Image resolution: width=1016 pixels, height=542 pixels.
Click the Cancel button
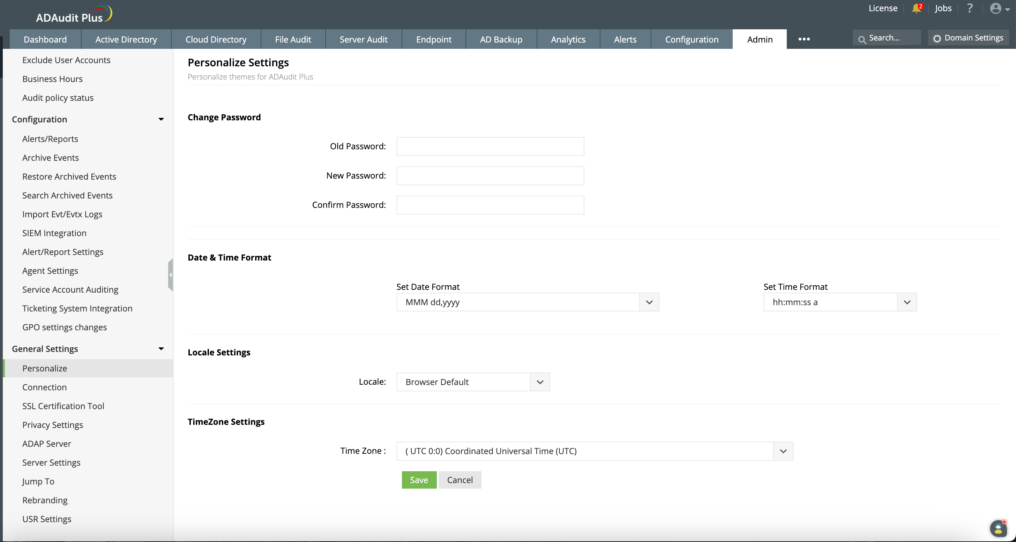(460, 480)
